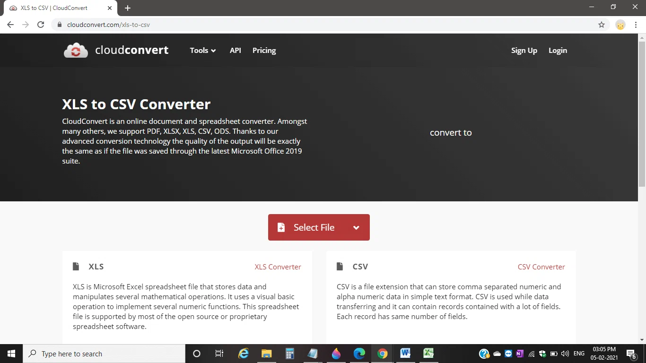646x363 pixels.
Task: Open the Windows Start menu
Action: point(11,354)
